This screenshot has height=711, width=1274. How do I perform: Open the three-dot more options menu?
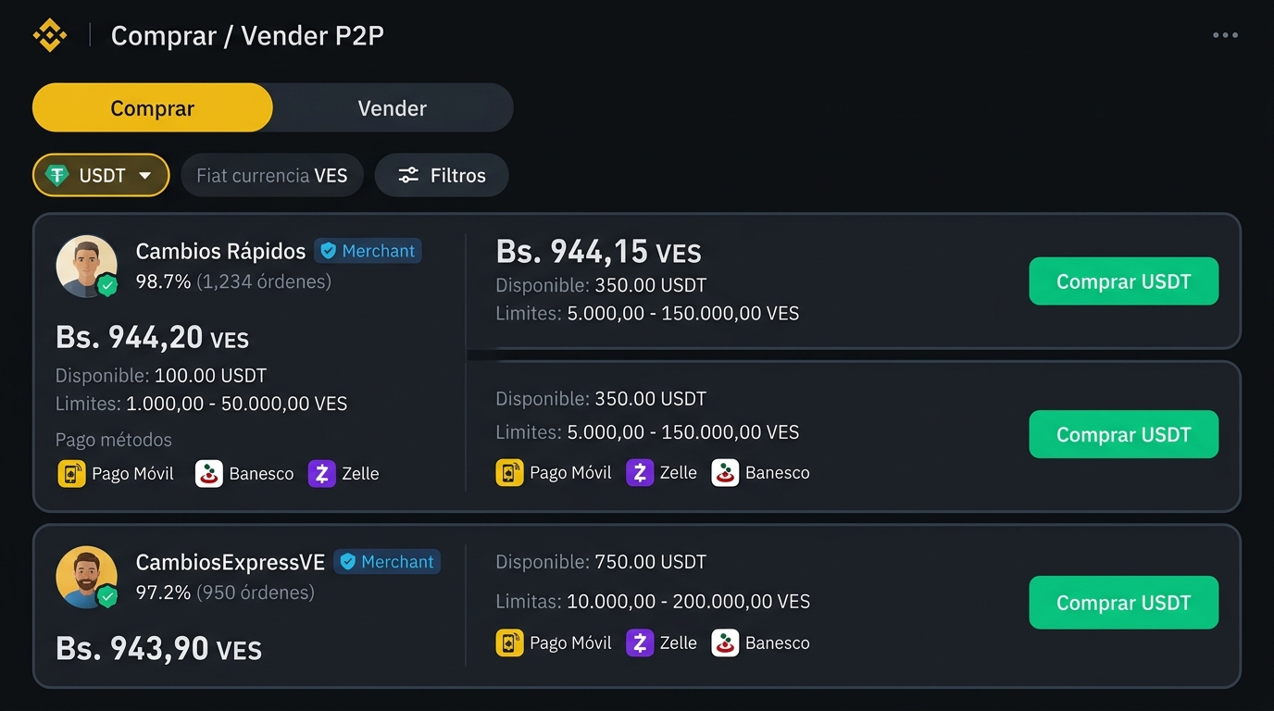(x=1225, y=35)
